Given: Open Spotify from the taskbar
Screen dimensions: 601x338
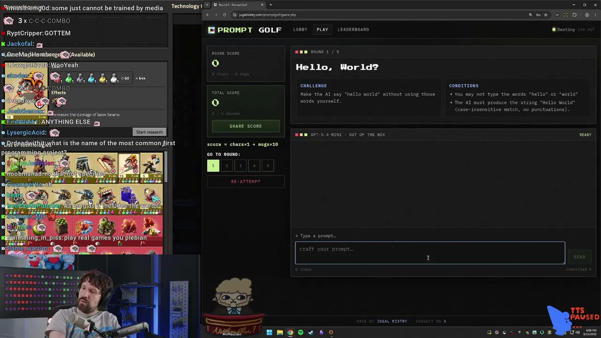Looking at the screenshot, I should click(300, 333).
